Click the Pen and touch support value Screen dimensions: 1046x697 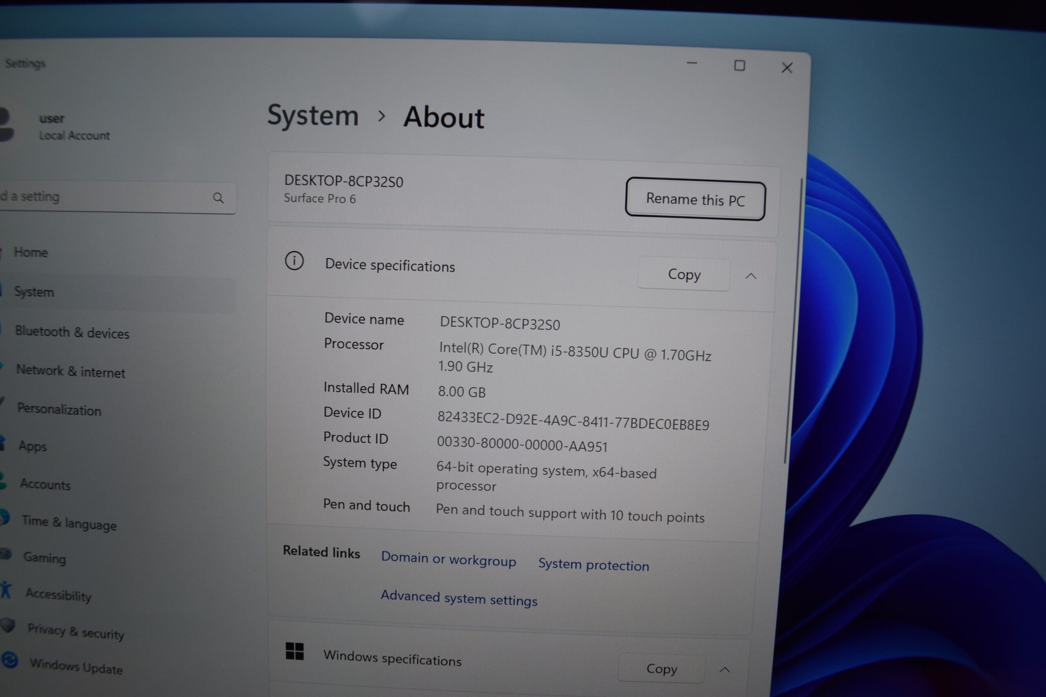(x=570, y=513)
